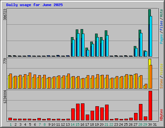This screenshot has width=165, height=128.
Task: Click the cyan pages bar for day 28
Action: click(x=141, y=45)
